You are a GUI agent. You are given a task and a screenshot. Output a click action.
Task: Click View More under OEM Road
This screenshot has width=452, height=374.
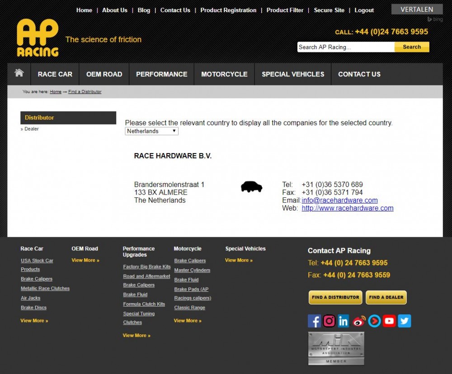pos(85,260)
